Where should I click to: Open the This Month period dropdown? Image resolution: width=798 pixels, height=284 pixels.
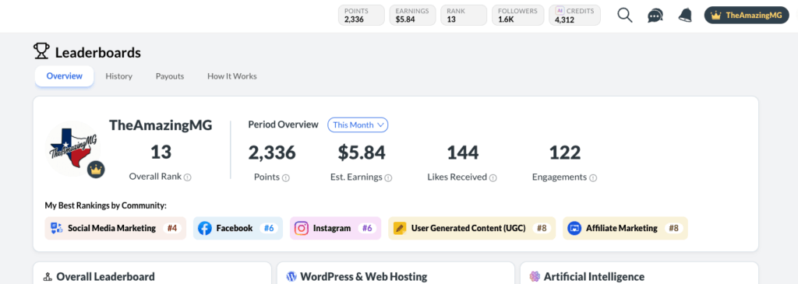click(358, 124)
